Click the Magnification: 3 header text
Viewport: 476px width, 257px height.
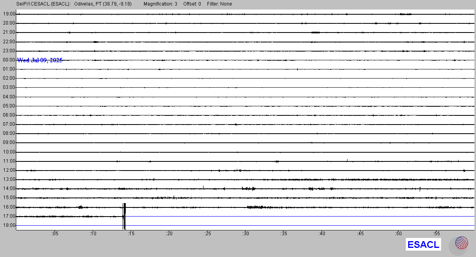click(160, 4)
